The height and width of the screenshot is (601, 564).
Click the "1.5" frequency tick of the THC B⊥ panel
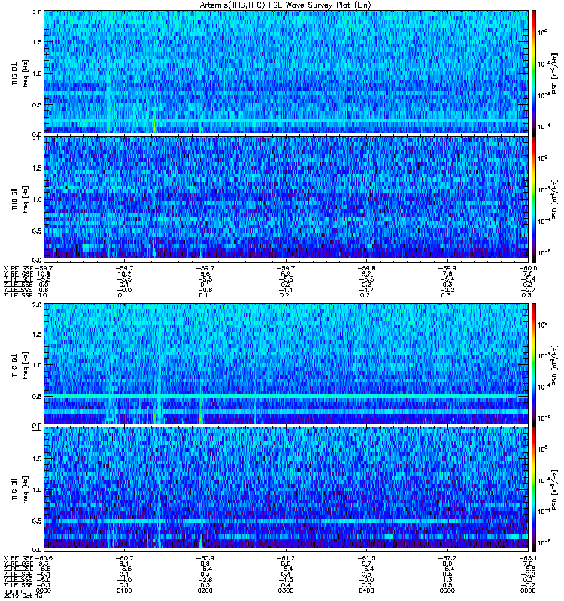coord(36,334)
